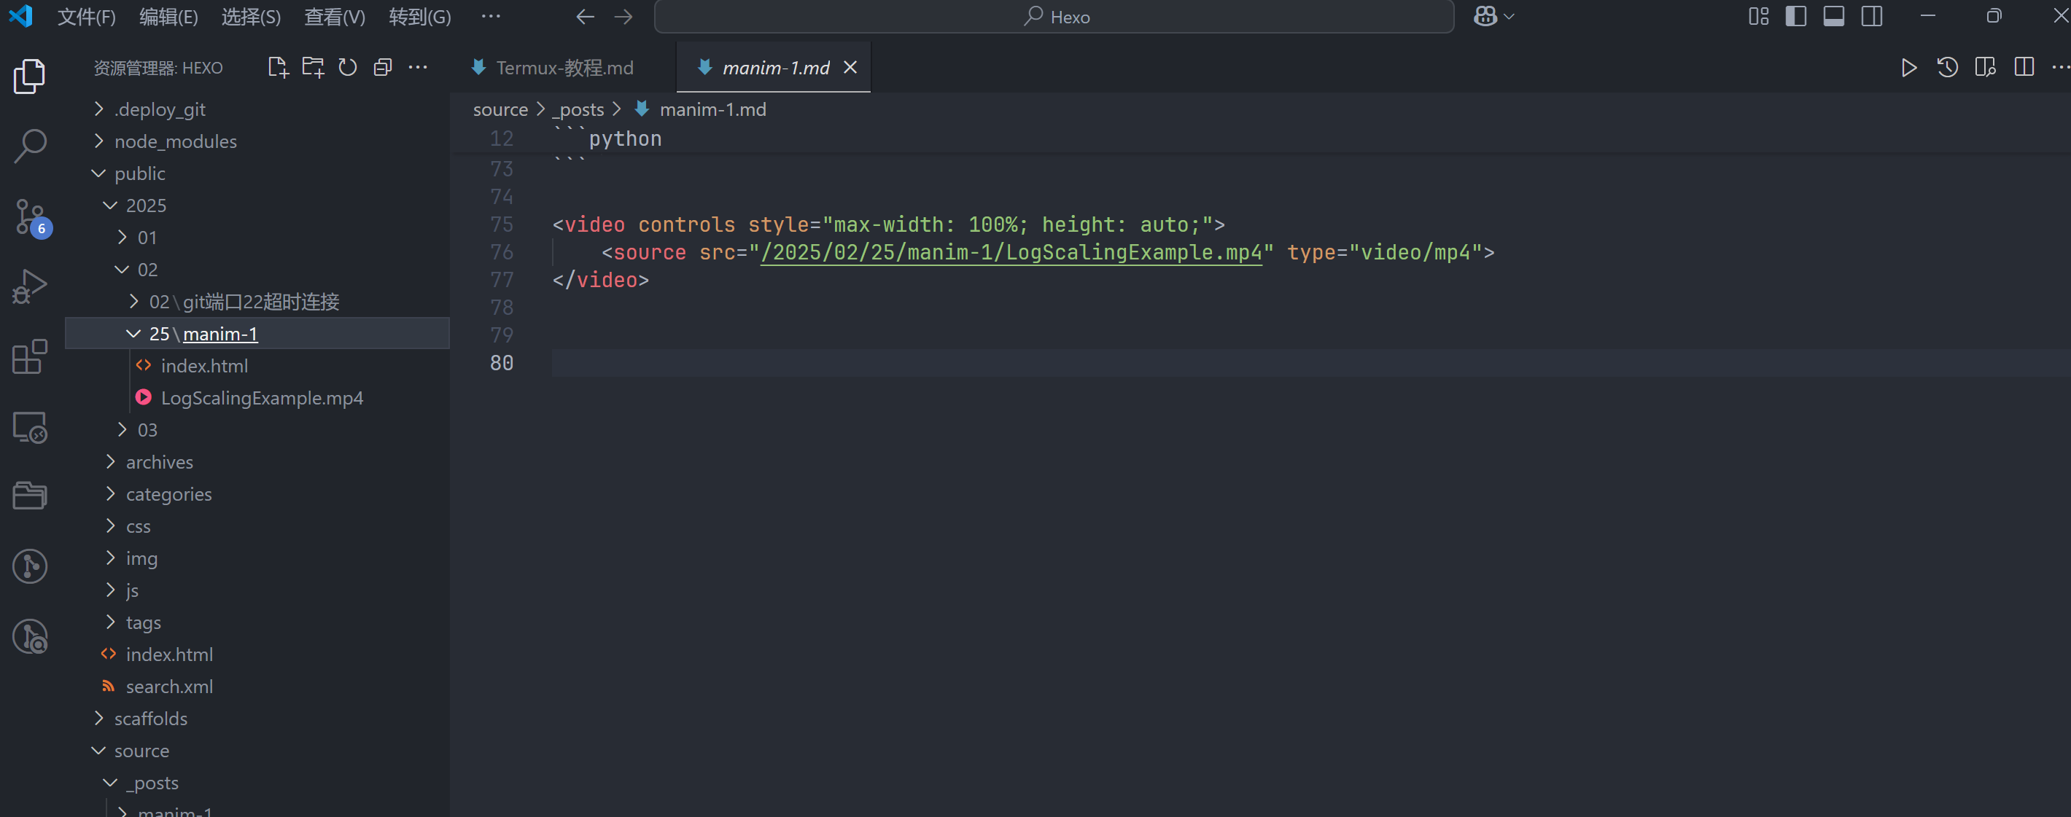Viewport: 2071px width, 817px height.
Task: Click the New Folder icon in explorer
Action: [313, 68]
